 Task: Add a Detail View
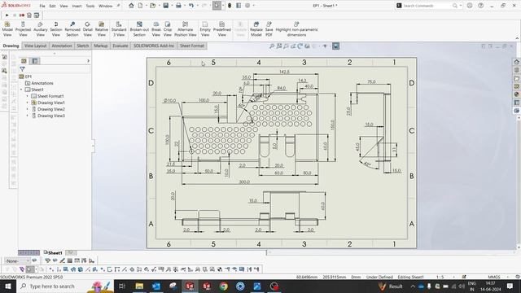[87, 29]
